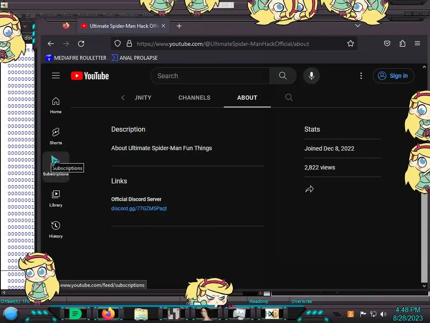Open Library in the sidebar
The height and width of the screenshot is (323, 430).
pyautogui.click(x=56, y=199)
